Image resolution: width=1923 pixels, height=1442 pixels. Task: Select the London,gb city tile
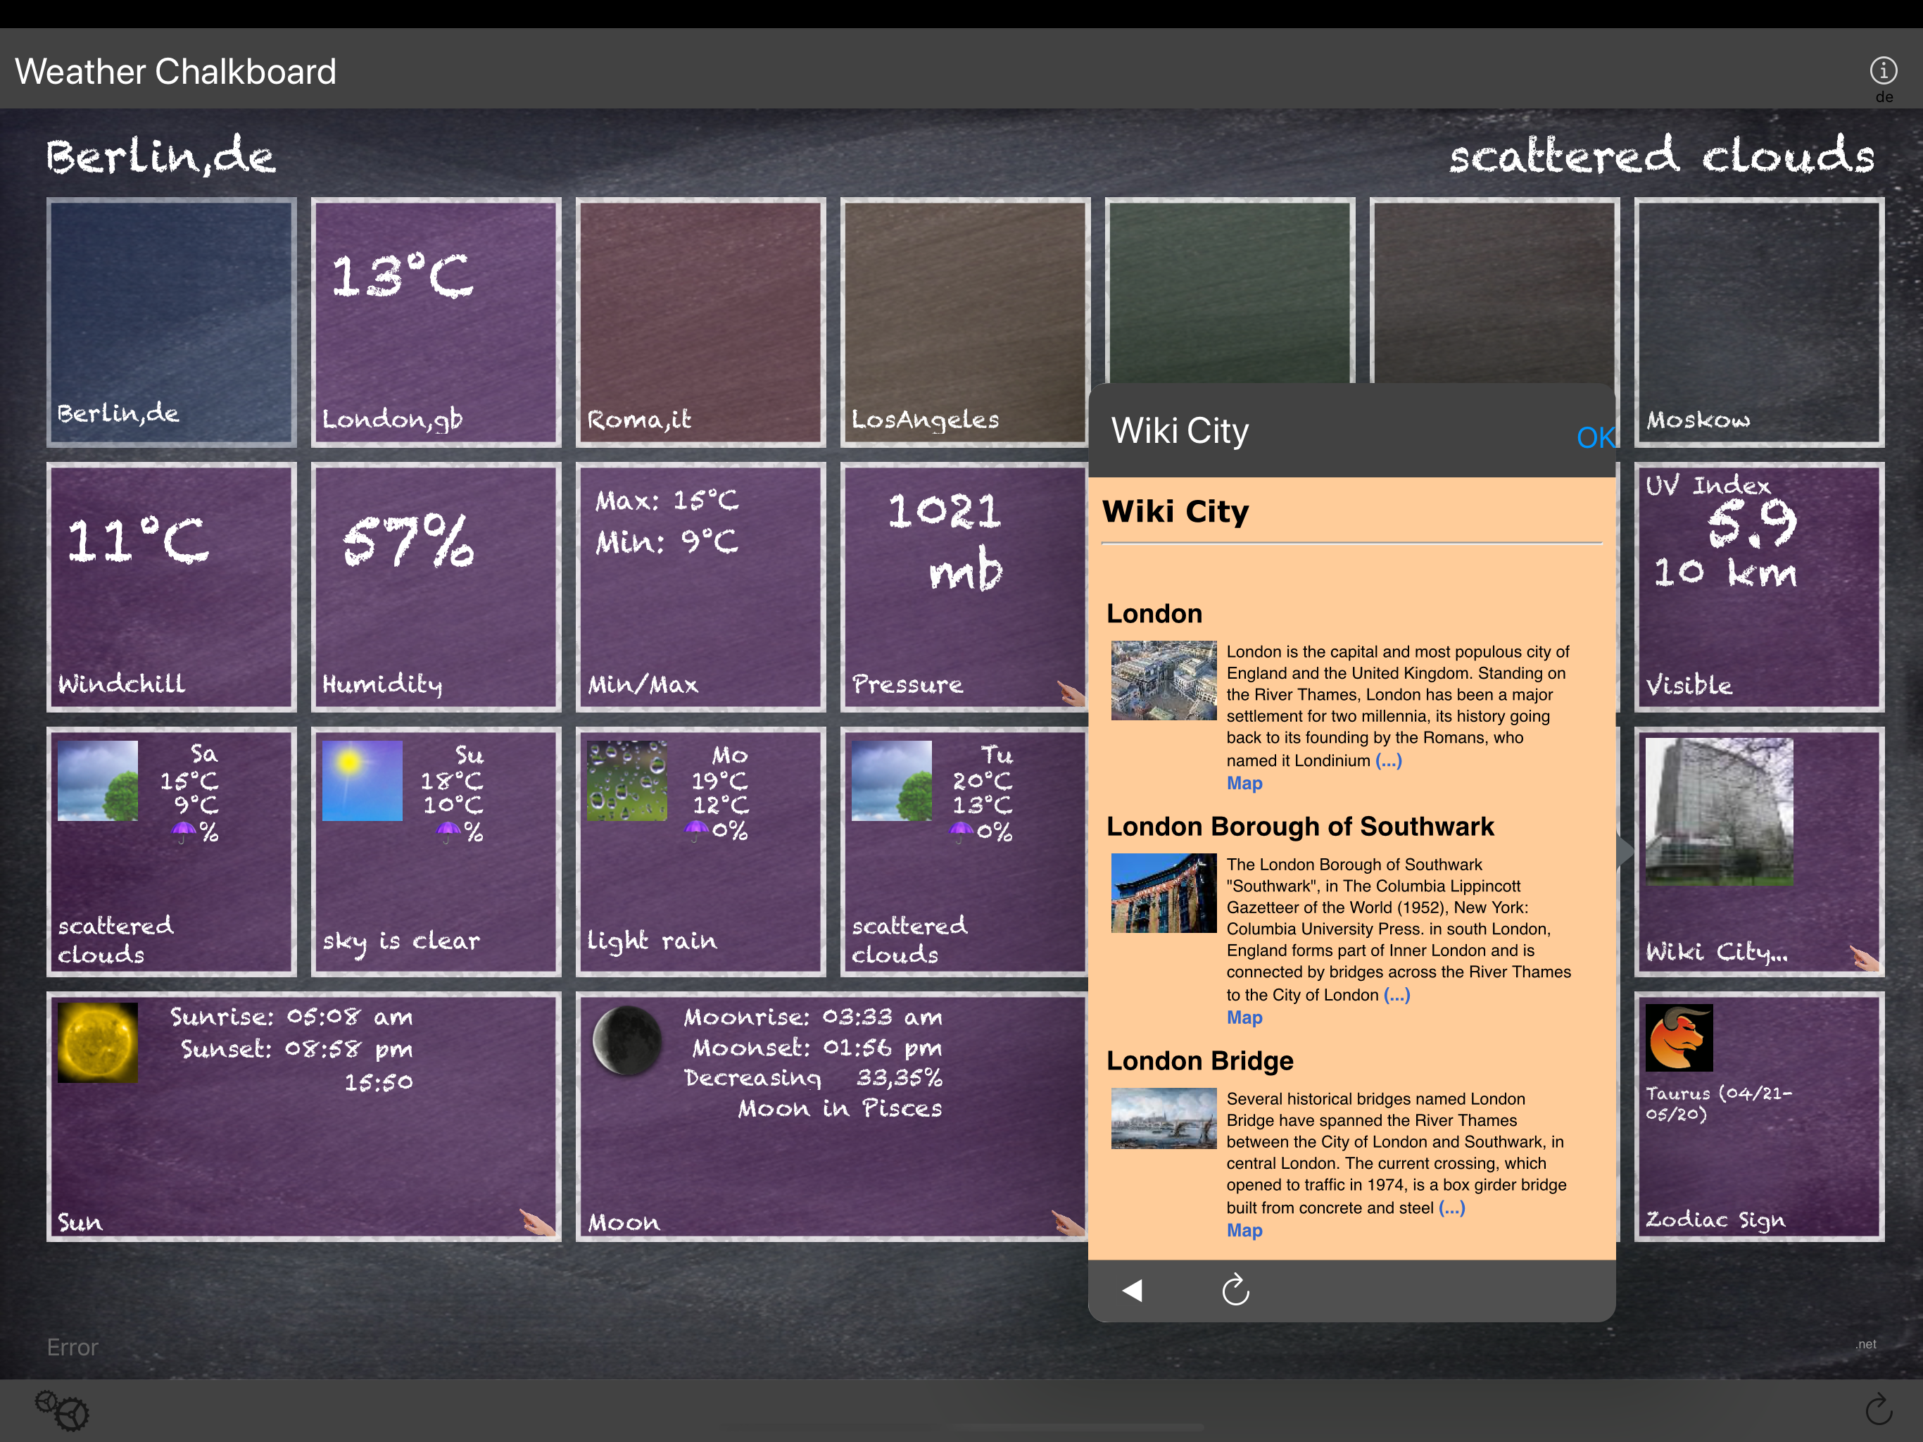point(436,322)
